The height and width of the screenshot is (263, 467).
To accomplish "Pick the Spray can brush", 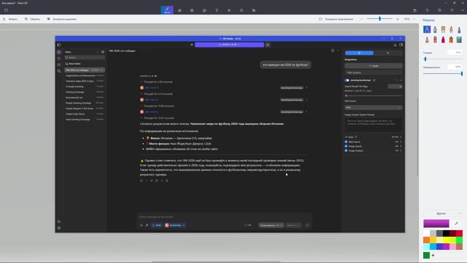I will tap(451, 39).
